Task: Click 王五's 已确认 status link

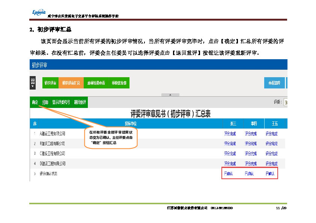Action: click(270, 174)
